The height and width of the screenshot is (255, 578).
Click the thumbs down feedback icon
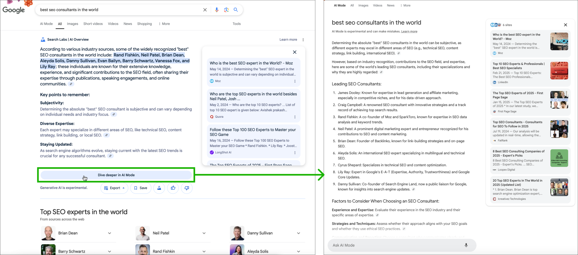click(x=187, y=188)
